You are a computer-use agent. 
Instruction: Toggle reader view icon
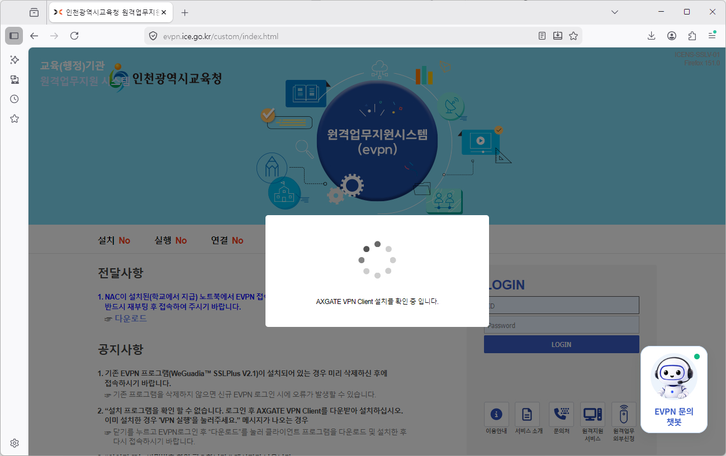click(542, 36)
